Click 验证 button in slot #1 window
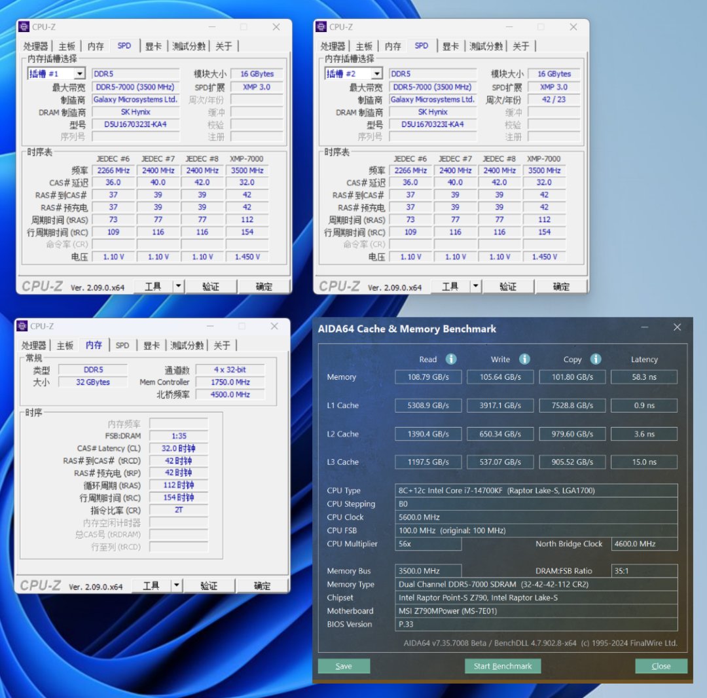 tap(211, 286)
